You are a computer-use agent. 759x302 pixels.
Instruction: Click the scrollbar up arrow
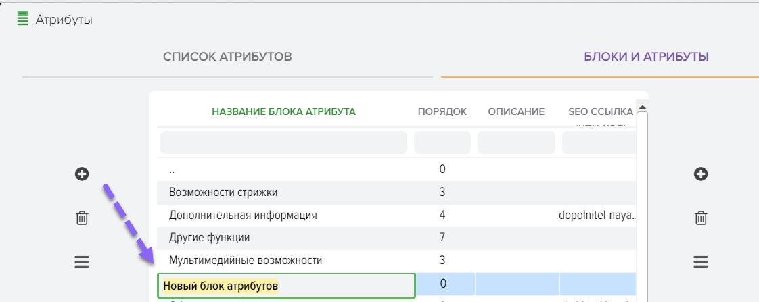tap(642, 107)
